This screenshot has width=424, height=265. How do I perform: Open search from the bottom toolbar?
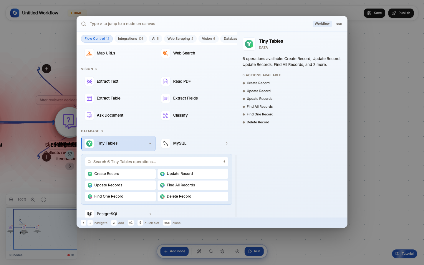pos(211,251)
